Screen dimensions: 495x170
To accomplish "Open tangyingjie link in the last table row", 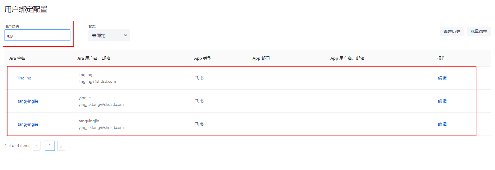I will 28,124.
